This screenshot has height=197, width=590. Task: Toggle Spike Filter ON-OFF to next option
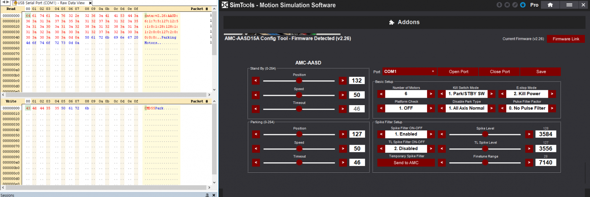pos(431,134)
